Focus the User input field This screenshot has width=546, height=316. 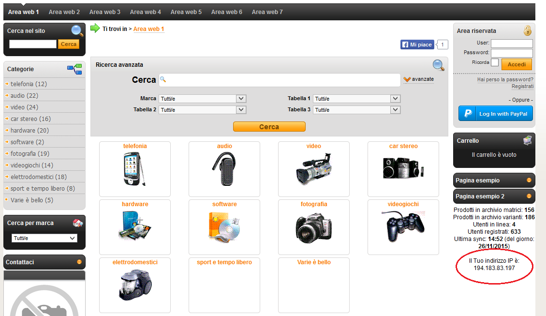(x=512, y=43)
